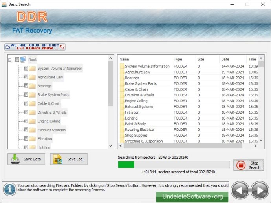
Task: Select Driveline & Whells row in list
Action: 189,95
